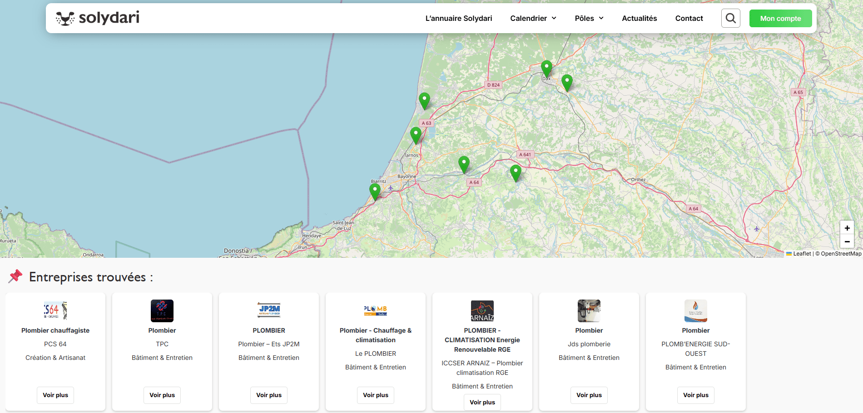The height and width of the screenshot is (413, 863).
Task: Click the Mon compte button
Action: click(780, 18)
